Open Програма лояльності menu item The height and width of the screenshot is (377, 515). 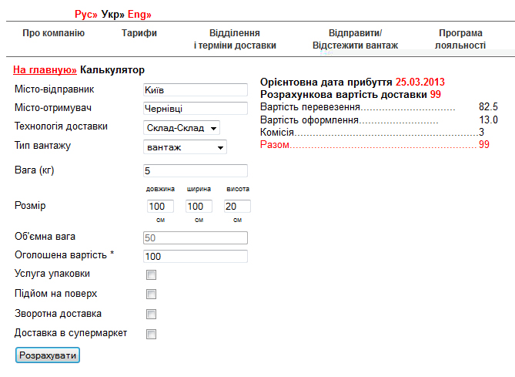(x=460, y=39)
